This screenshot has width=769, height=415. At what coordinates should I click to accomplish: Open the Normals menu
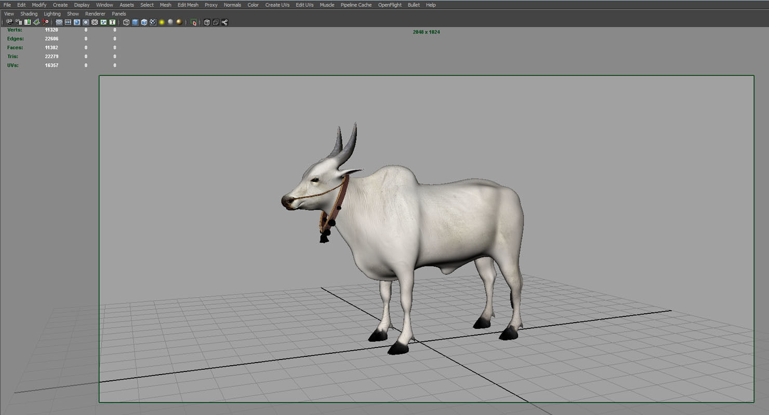point(232,5)
